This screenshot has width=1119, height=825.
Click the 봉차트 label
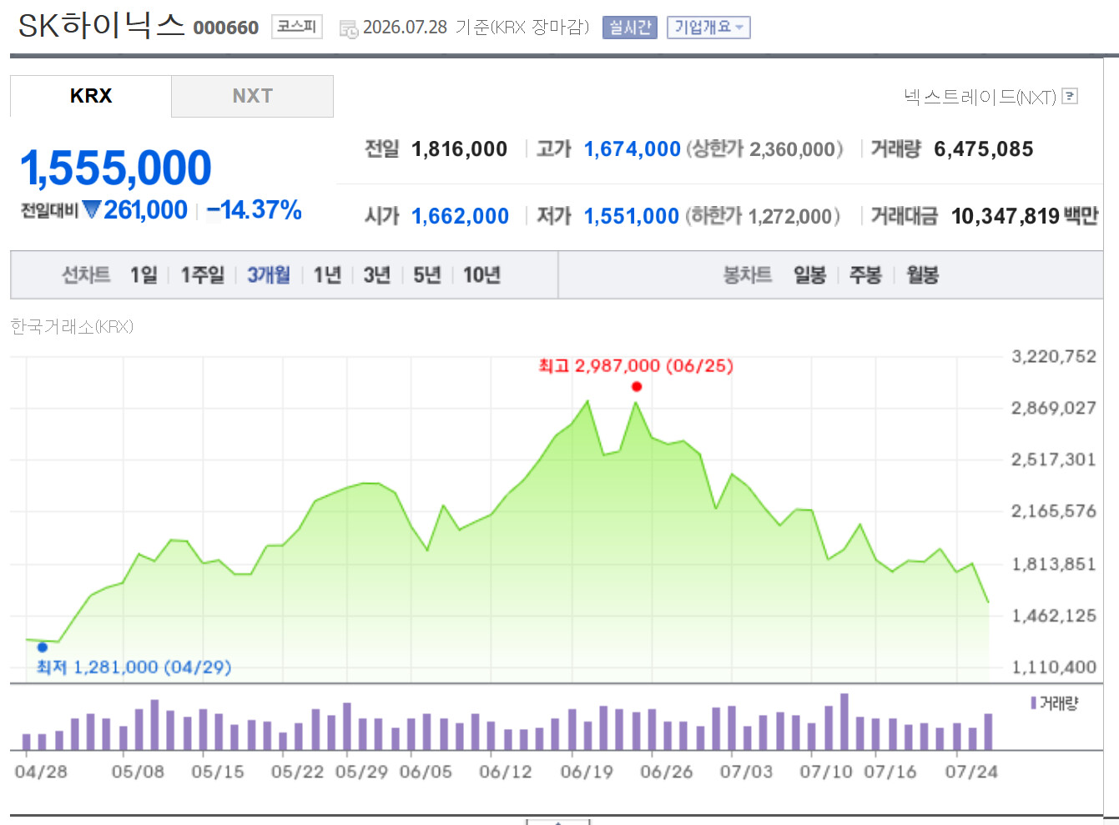[x=748, y=274]
